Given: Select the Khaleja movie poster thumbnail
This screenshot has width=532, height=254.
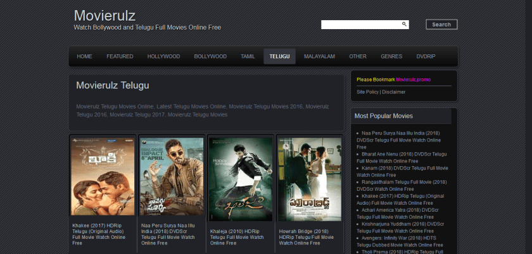Looking at the screenshot, I should tap(241, 177).
